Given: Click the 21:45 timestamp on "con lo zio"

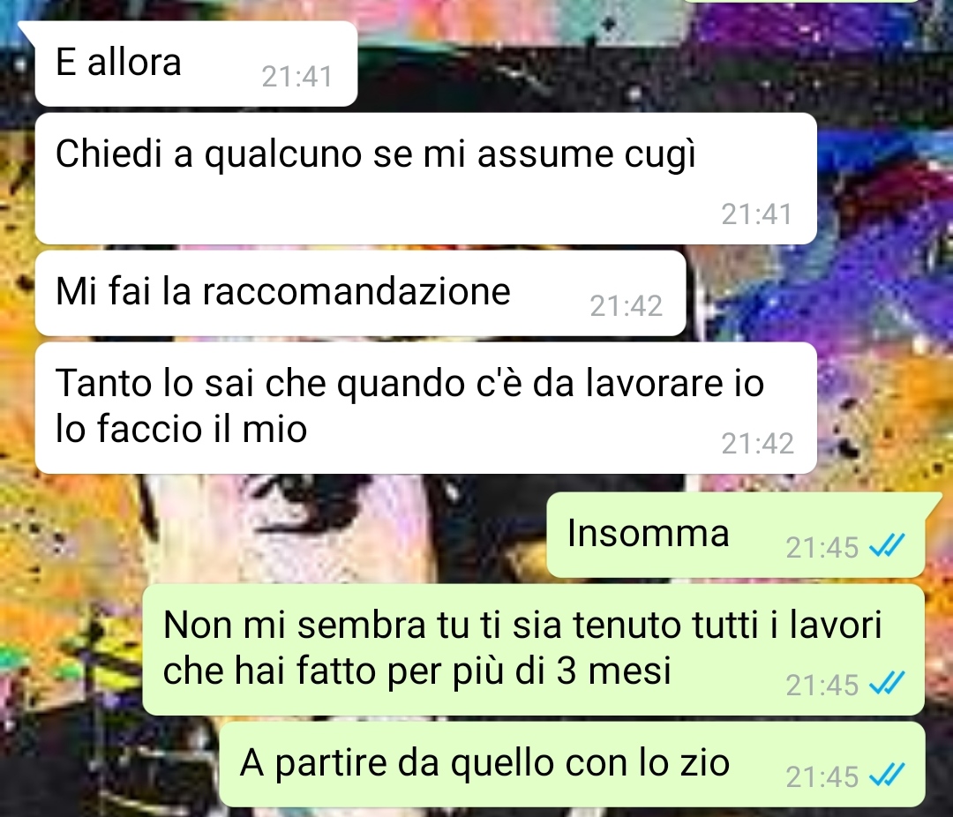Looking at the screenshot, I should (822, 777).
